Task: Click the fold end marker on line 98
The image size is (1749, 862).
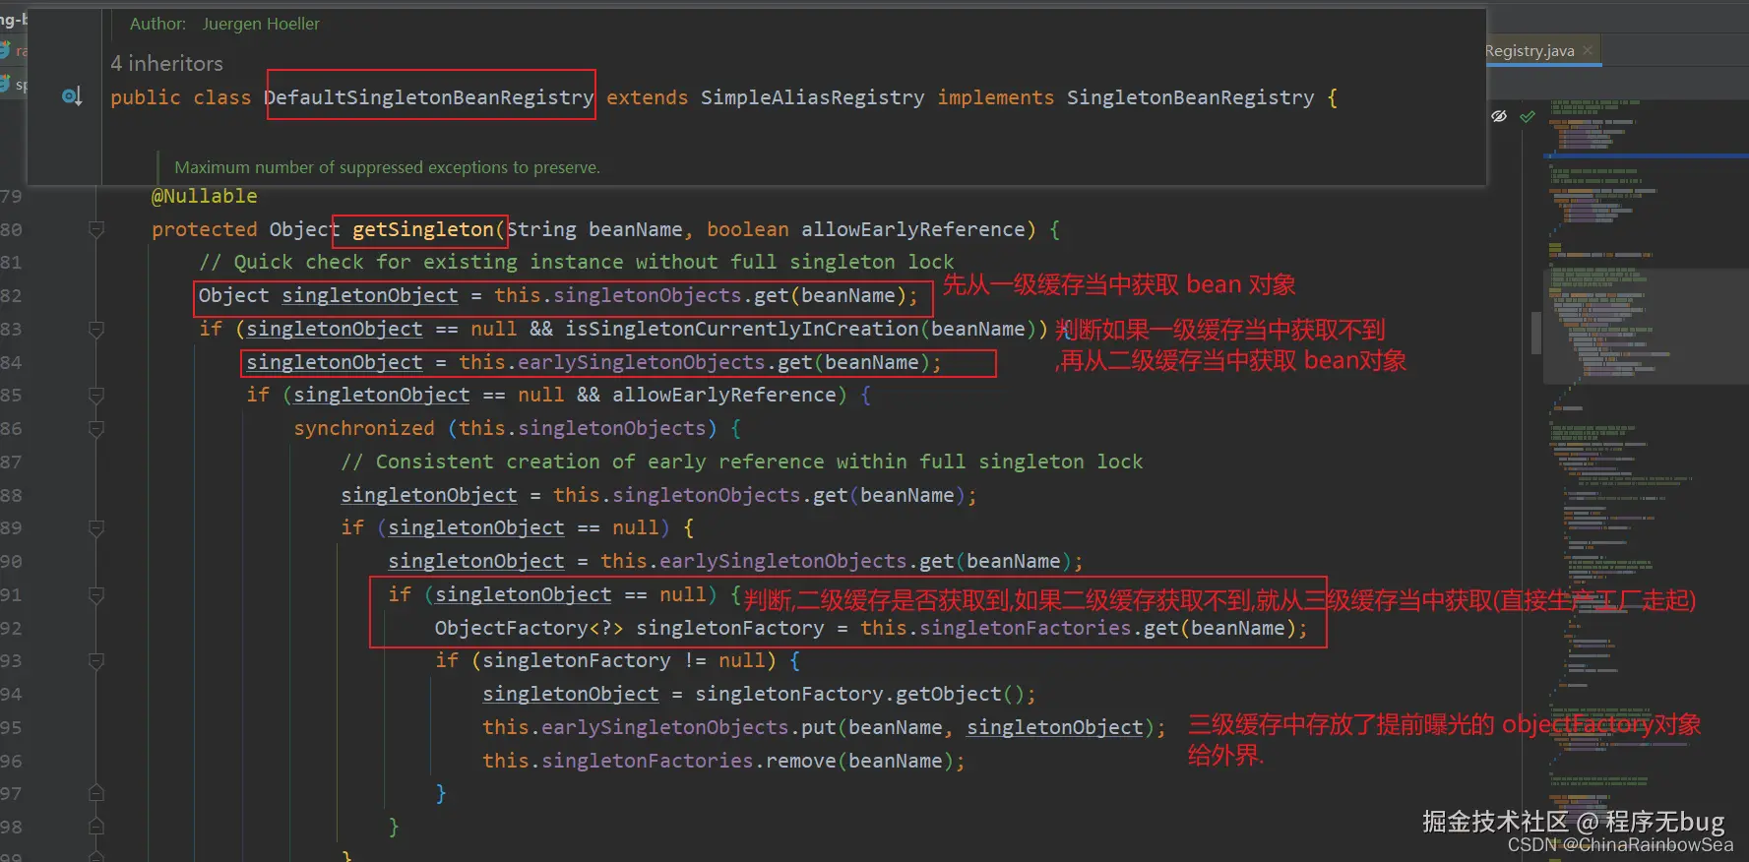Action: click(x=96, y=827)
